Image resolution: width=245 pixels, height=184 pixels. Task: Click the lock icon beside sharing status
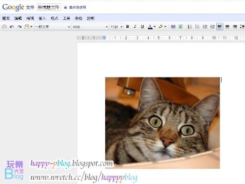pyautogui.click(x=66, y=7)
